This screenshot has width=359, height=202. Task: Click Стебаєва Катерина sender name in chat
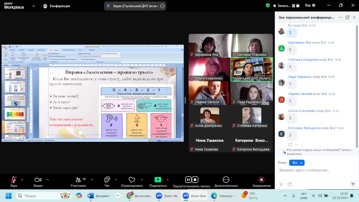point(303,60)
